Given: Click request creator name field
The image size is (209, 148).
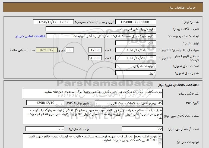Looking at the screenshot, I should [x=101, y=36].
